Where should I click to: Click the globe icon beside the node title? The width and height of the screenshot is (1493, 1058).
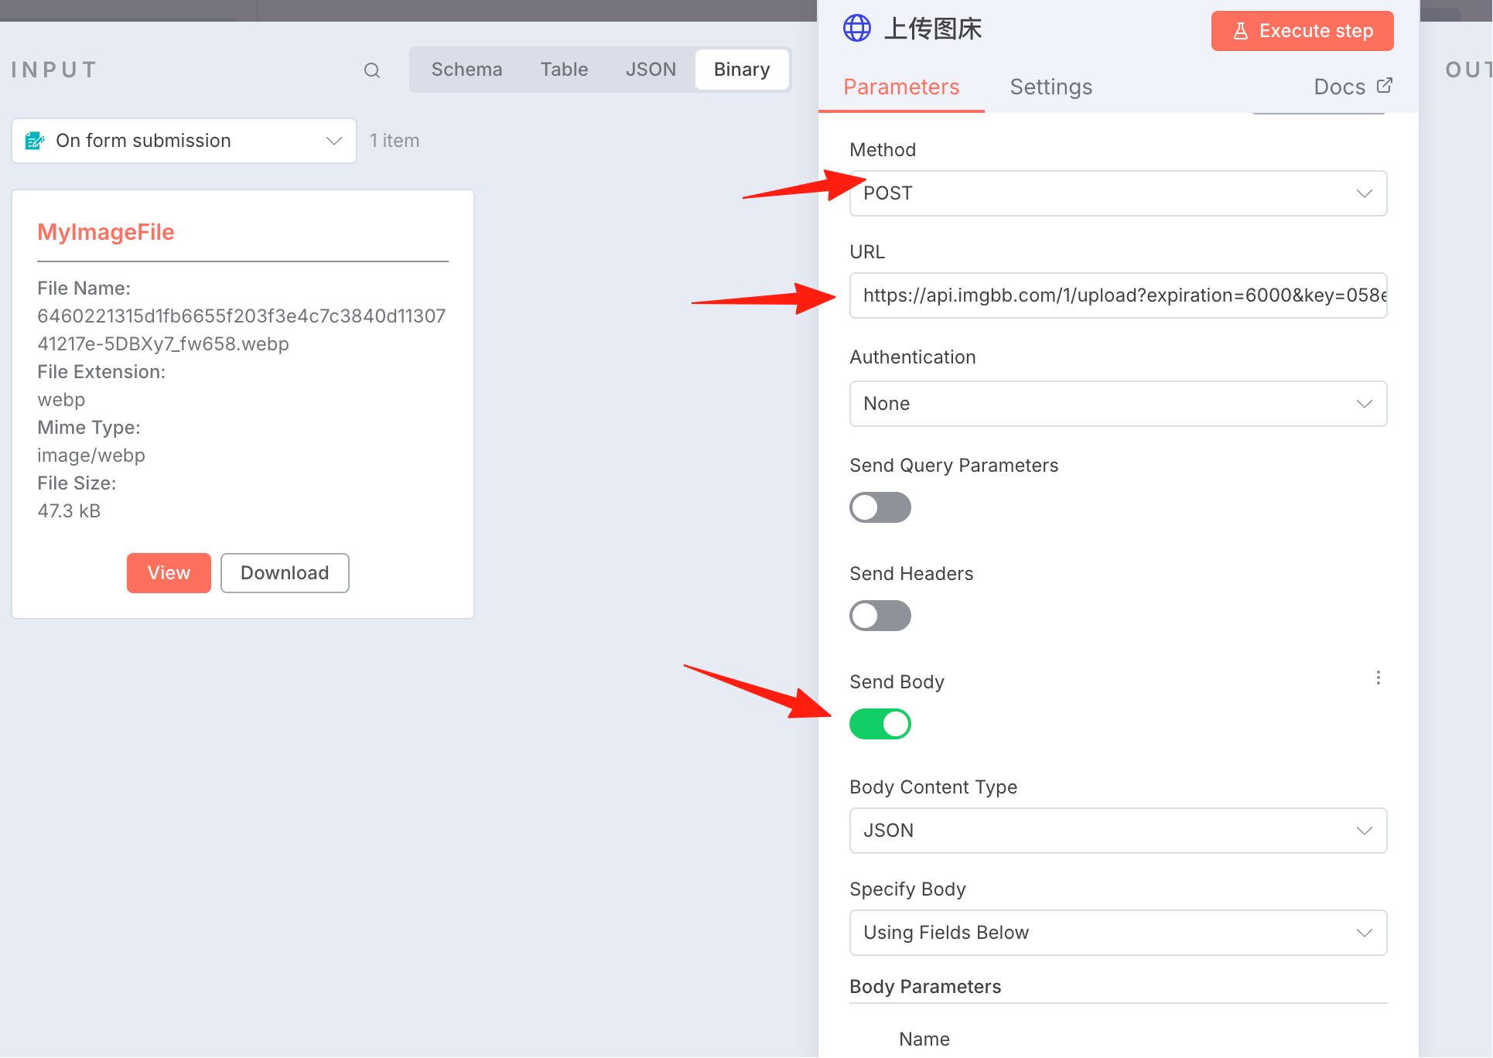point(857,29)
